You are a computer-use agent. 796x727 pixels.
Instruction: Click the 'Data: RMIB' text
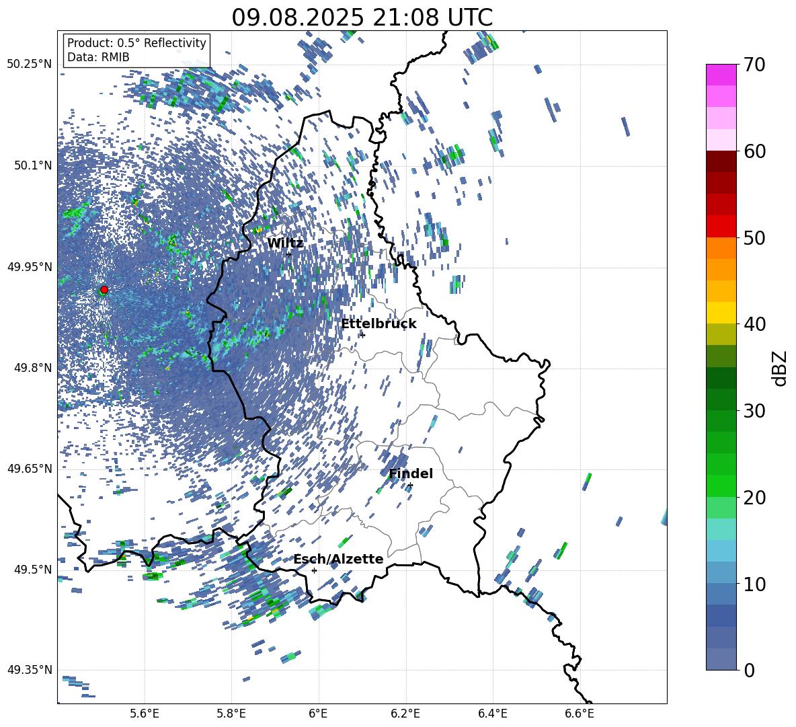point(98,57)
